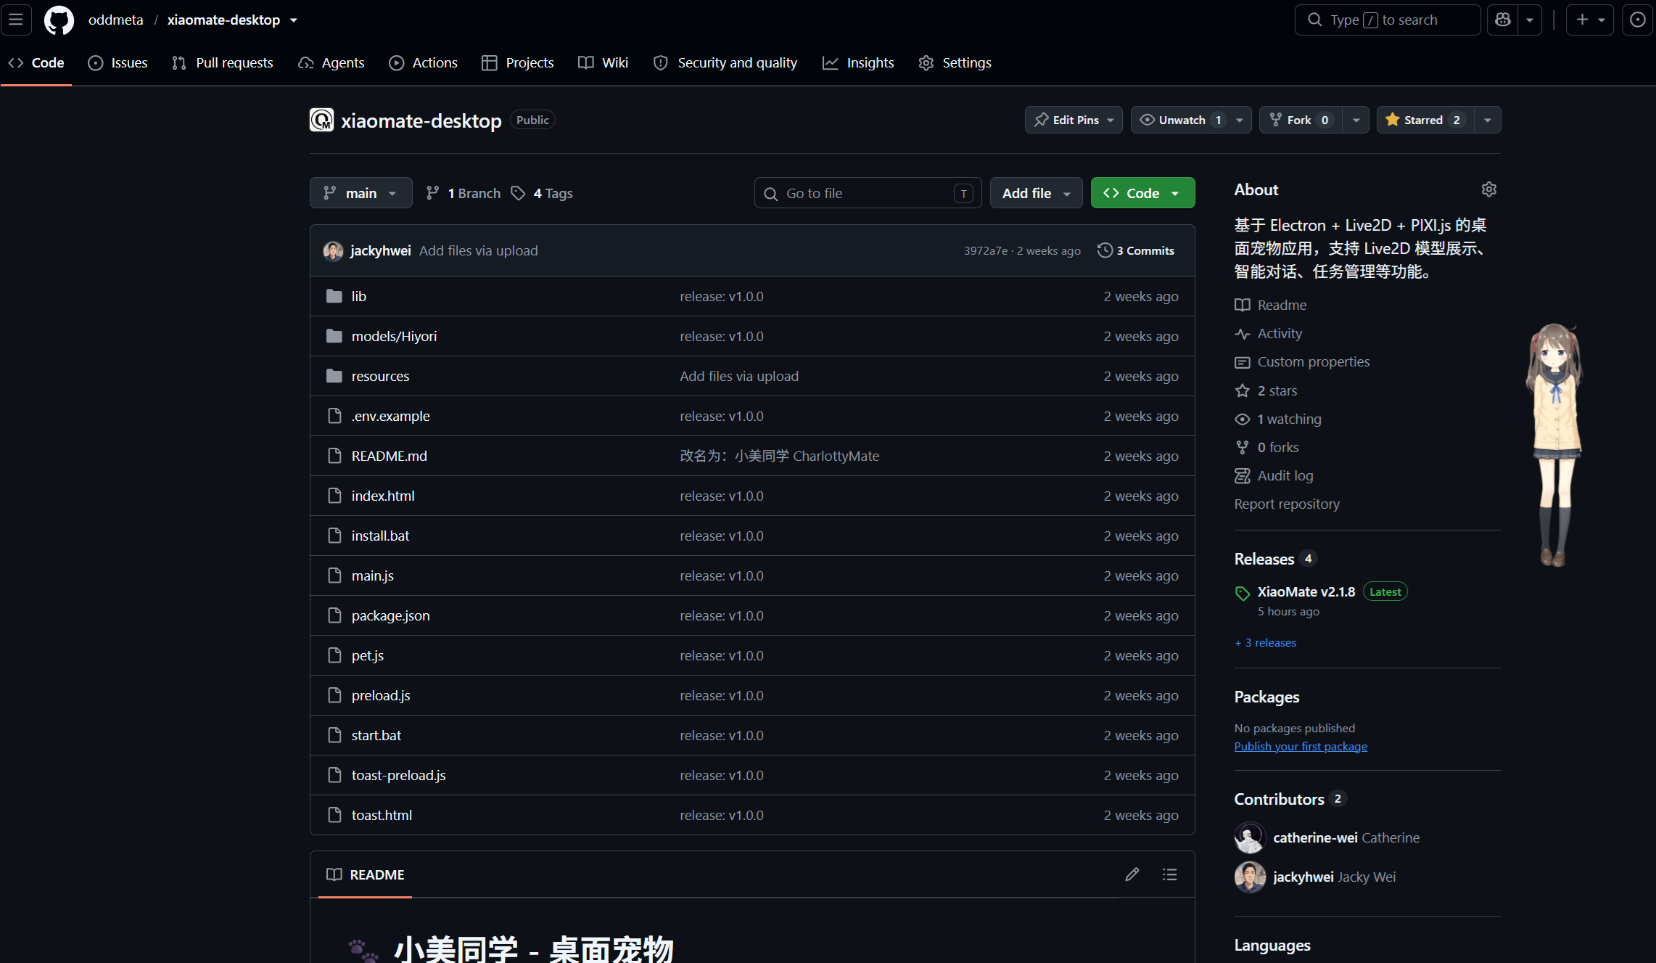This screenshot has width=1656, height=963.
Task: Open the Insights tab
Action: point(858,63)
